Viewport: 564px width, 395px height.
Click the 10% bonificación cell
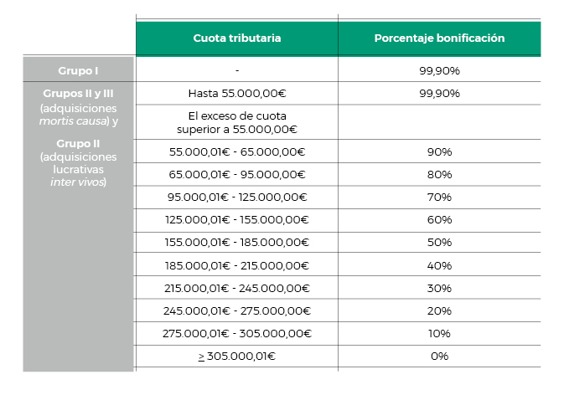tap(439, 333)
